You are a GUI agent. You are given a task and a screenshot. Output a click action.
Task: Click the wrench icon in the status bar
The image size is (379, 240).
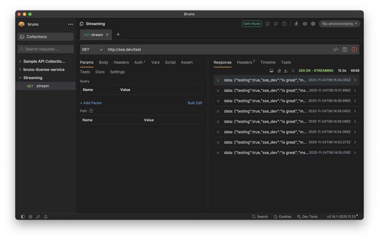coord(38,217)
